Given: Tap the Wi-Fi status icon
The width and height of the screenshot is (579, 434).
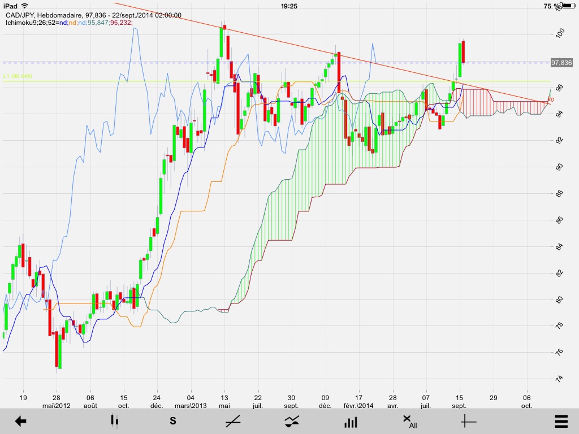Looking at the screenshot, I should click(25, 6).
